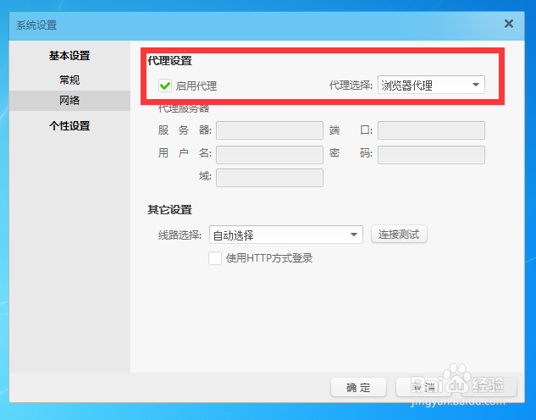Select the 网络 sidebar item

click(x=69, y=101)
